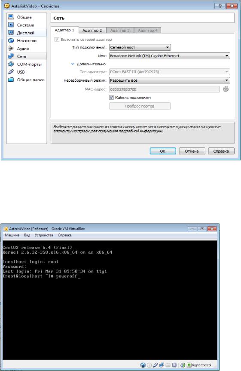Regenerate the MAC address with the refresh icon

[x=226, y=89]
